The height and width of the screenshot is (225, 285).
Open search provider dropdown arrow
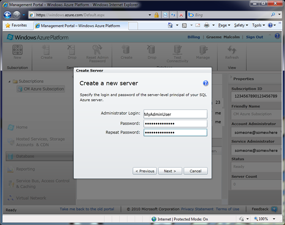[x=279, y=15]
